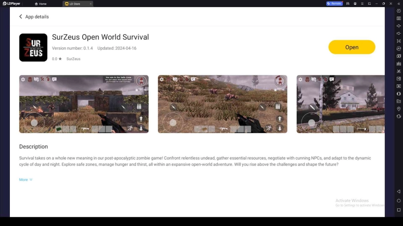This screenshot has height=226, width=403.
Task: Go back using App details arrow
Action: tap(21, 17)
